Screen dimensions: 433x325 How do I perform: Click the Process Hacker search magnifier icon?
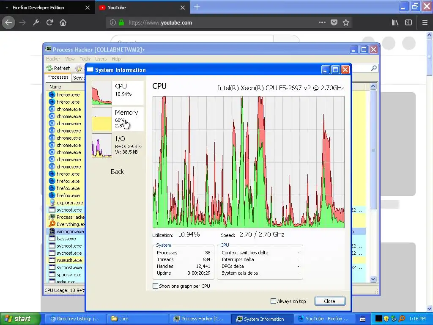(374, 68)
